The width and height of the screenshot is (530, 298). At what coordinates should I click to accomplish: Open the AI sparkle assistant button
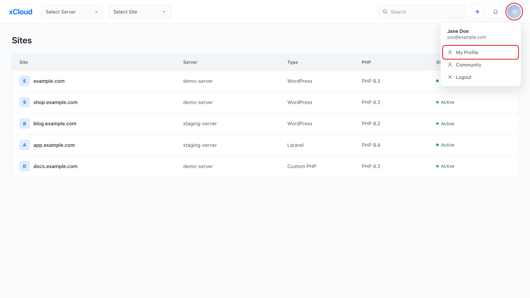[477, 12]
